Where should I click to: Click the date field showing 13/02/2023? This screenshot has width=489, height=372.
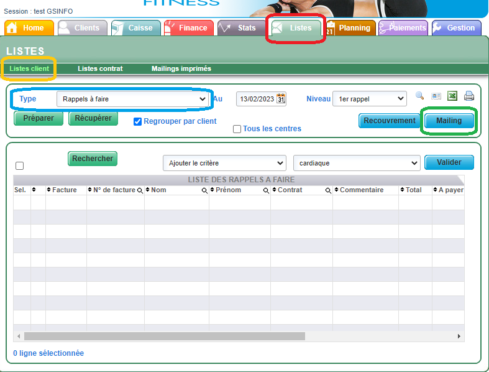coord(256,99)
